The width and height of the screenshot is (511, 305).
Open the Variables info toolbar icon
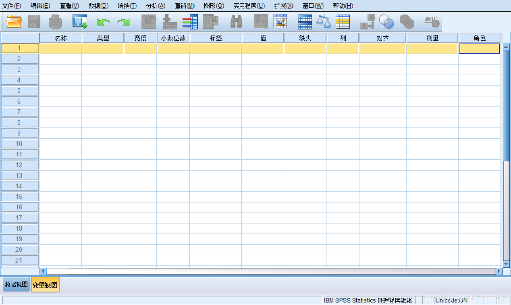coord(190,22)
